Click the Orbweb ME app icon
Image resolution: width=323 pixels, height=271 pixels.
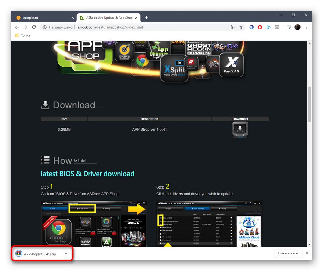click(x=191, y=64)
